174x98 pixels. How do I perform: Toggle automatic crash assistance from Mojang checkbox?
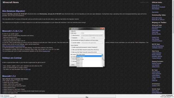coord(72,40)
